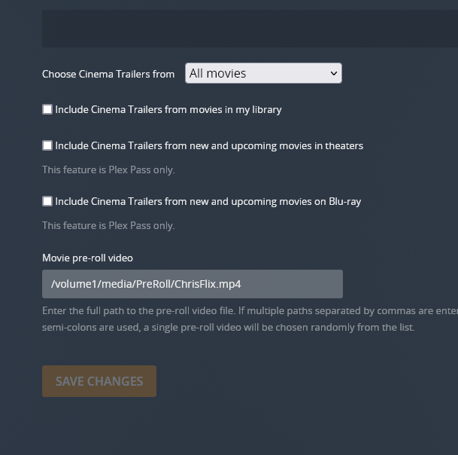Click the Movie pre-roll video path field
This screenshot has height=455, width=458.
point(192,284)
